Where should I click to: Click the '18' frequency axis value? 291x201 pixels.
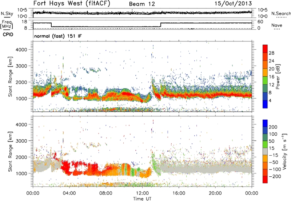click(x=24, y=22)
